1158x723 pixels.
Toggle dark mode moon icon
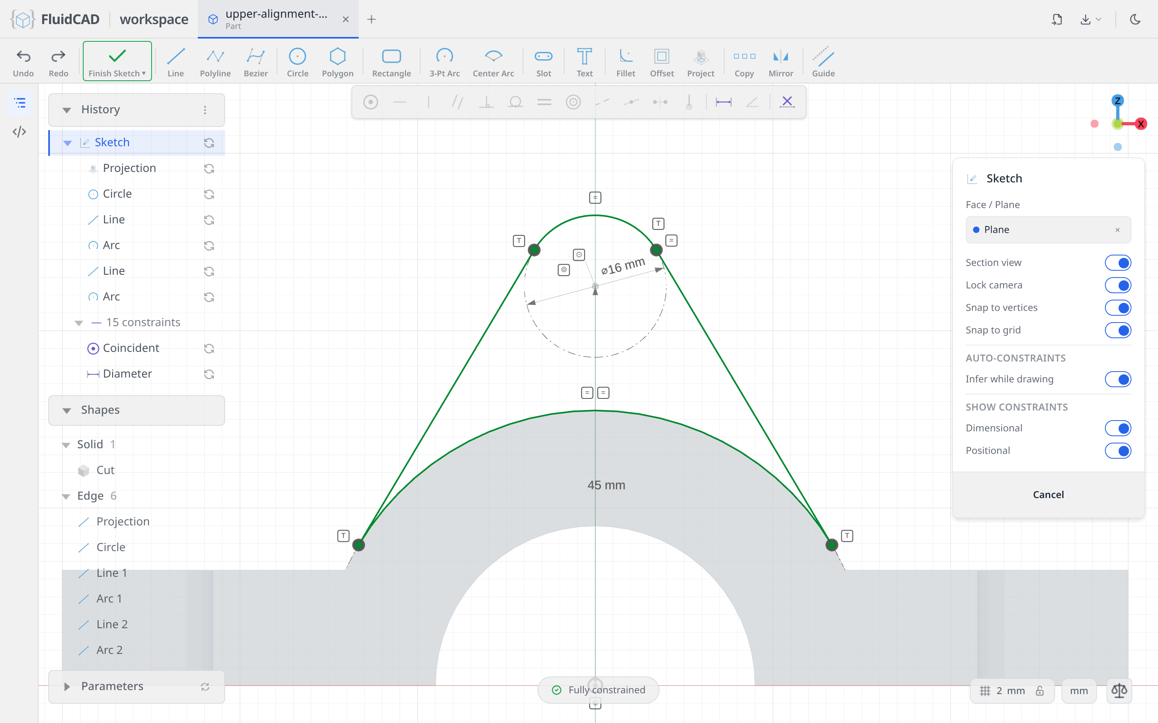(1135, 19)
